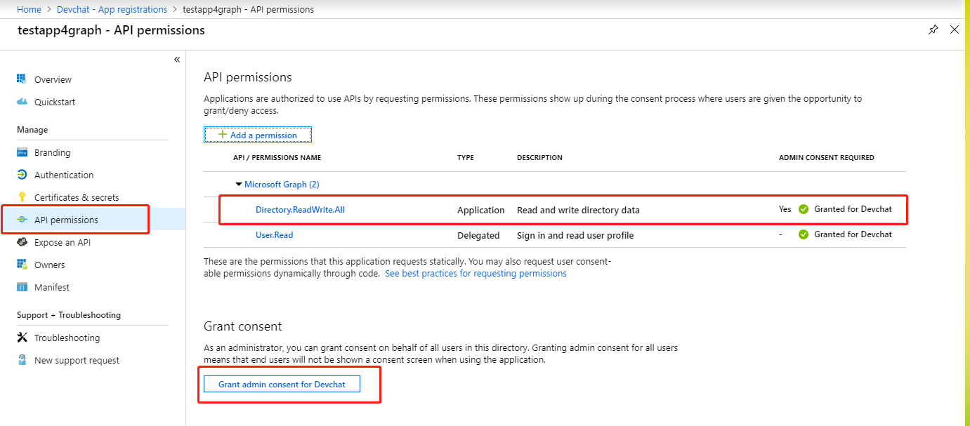Open the User.Read permission link

(275, 235)
